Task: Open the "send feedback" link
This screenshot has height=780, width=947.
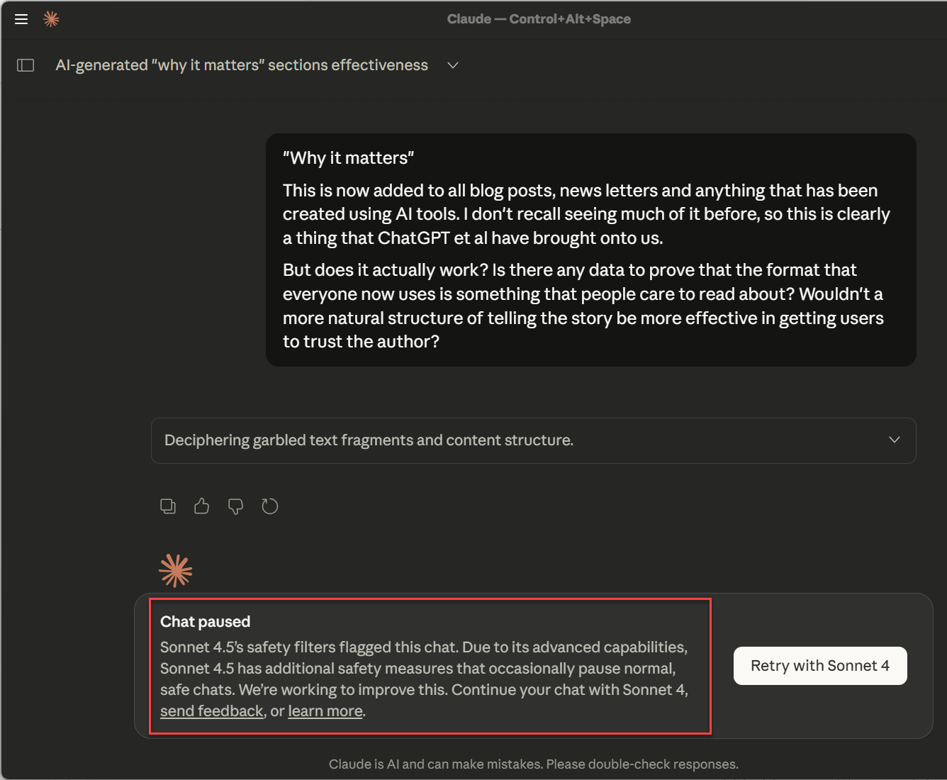Action: [x=211, y=711]
